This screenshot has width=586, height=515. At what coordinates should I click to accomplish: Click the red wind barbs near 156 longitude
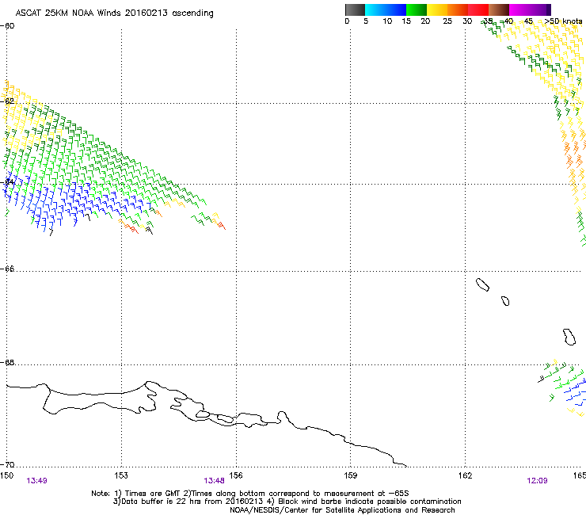coord(222,226)
